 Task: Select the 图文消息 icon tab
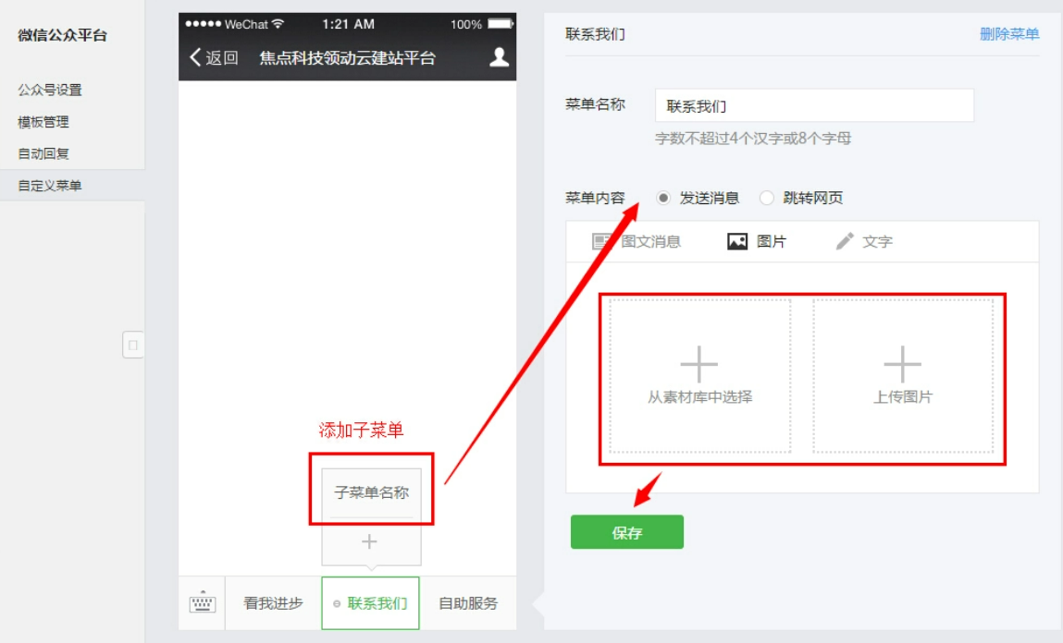coord(603,242)
